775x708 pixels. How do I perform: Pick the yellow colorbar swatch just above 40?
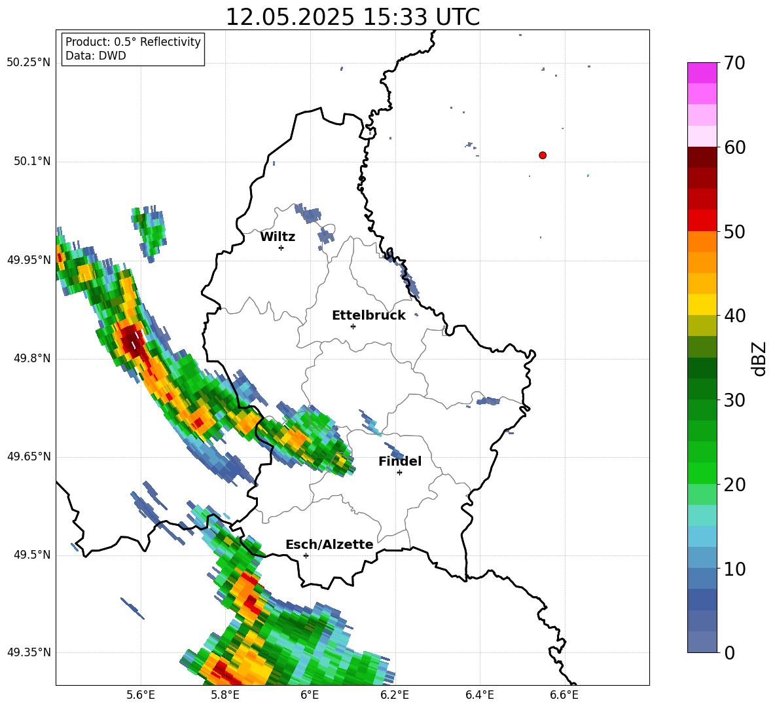pos(702,304)
